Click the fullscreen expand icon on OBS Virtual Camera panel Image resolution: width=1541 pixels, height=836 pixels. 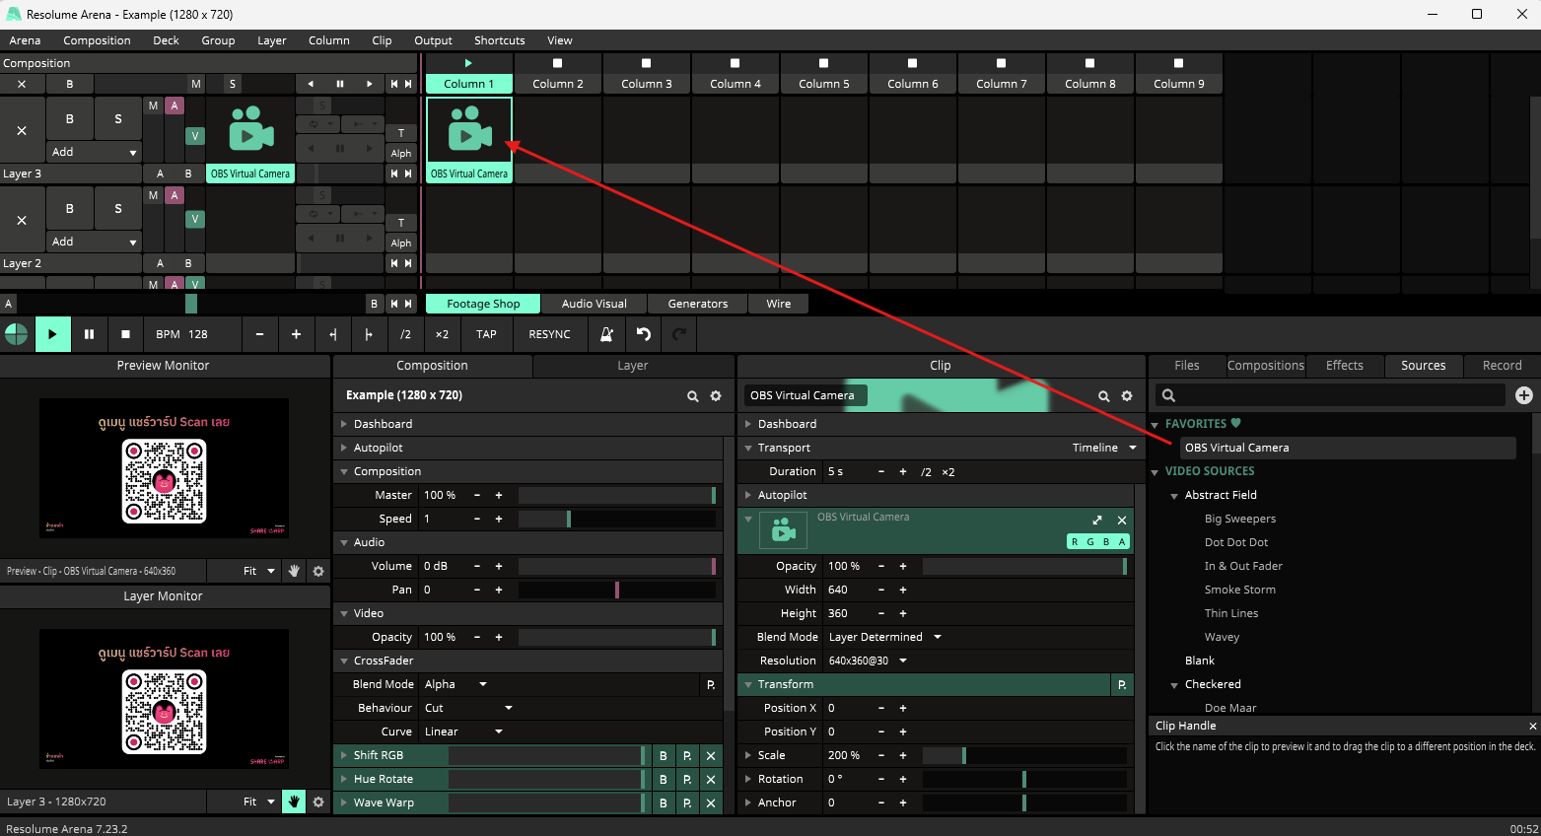pyautogui.click(x=1096, y=520)
